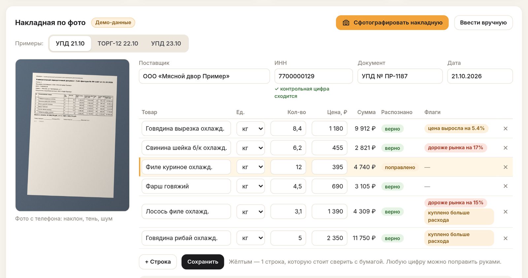Switch to the ТОРГ-12 22.10 example
The height and width of the screenshot is (278, 528).
coord(118,44)
